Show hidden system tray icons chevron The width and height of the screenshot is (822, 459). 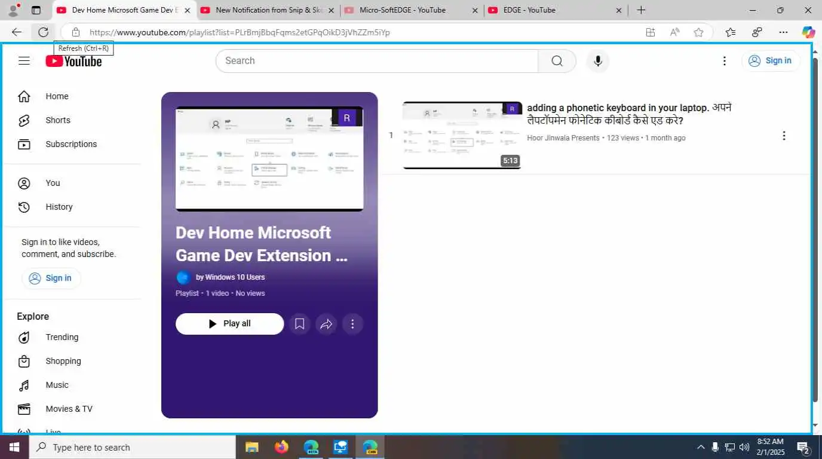click(701, 447)
